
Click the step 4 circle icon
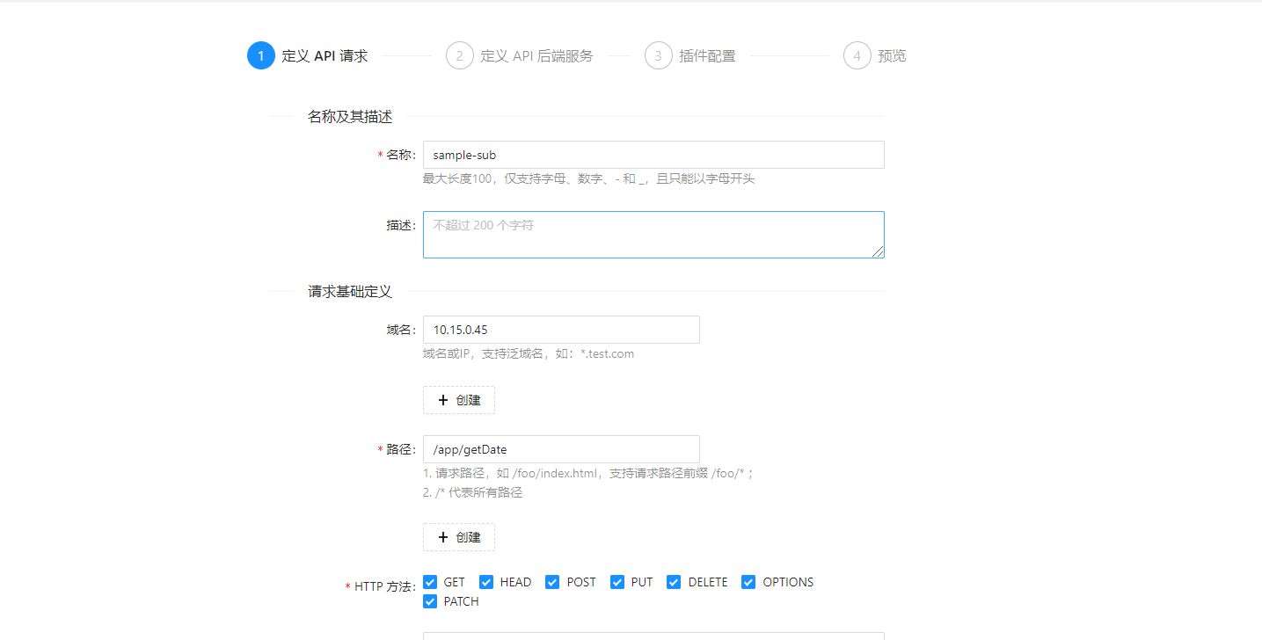[x=857, y=55]
